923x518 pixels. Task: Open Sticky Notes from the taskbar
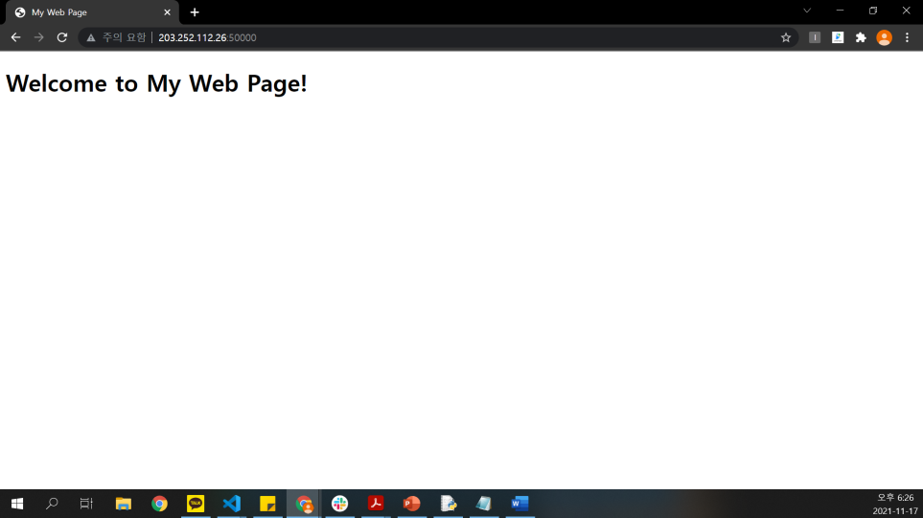click(x=267, y=504)
